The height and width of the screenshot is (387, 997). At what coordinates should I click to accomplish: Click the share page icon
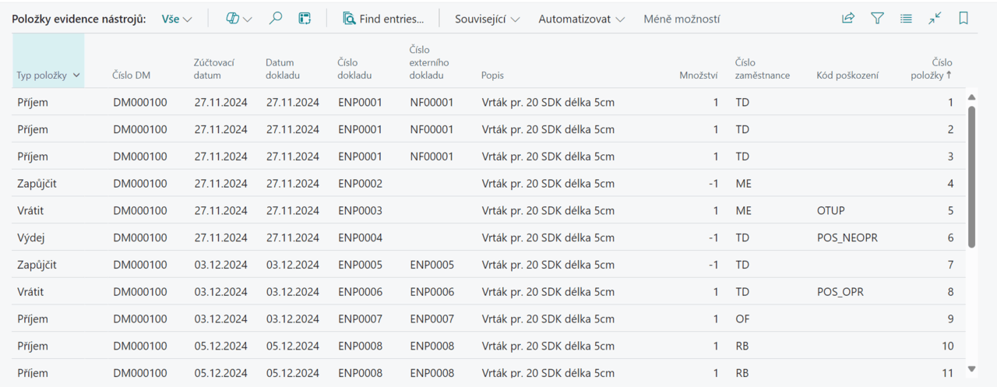(x=848, y=19)
